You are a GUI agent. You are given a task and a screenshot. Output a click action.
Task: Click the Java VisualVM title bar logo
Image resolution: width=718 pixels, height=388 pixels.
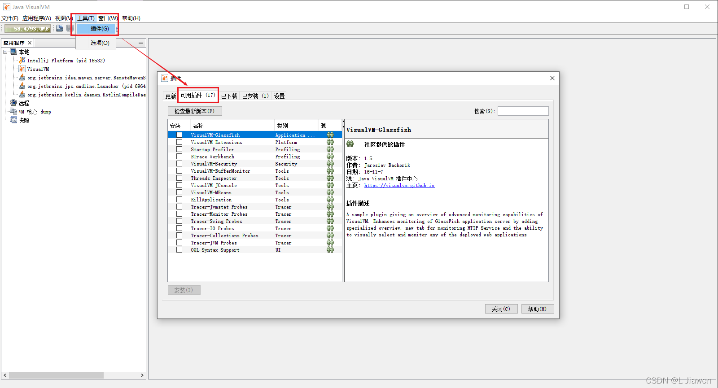[x=7, y=7]
